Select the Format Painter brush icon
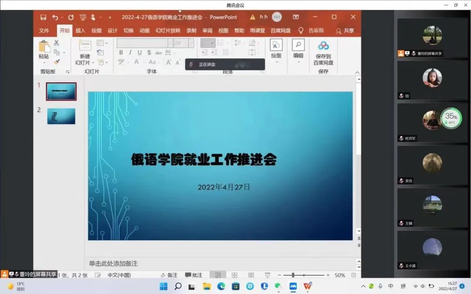The height and width of the screenshot is (294, 471). (57, 62)
